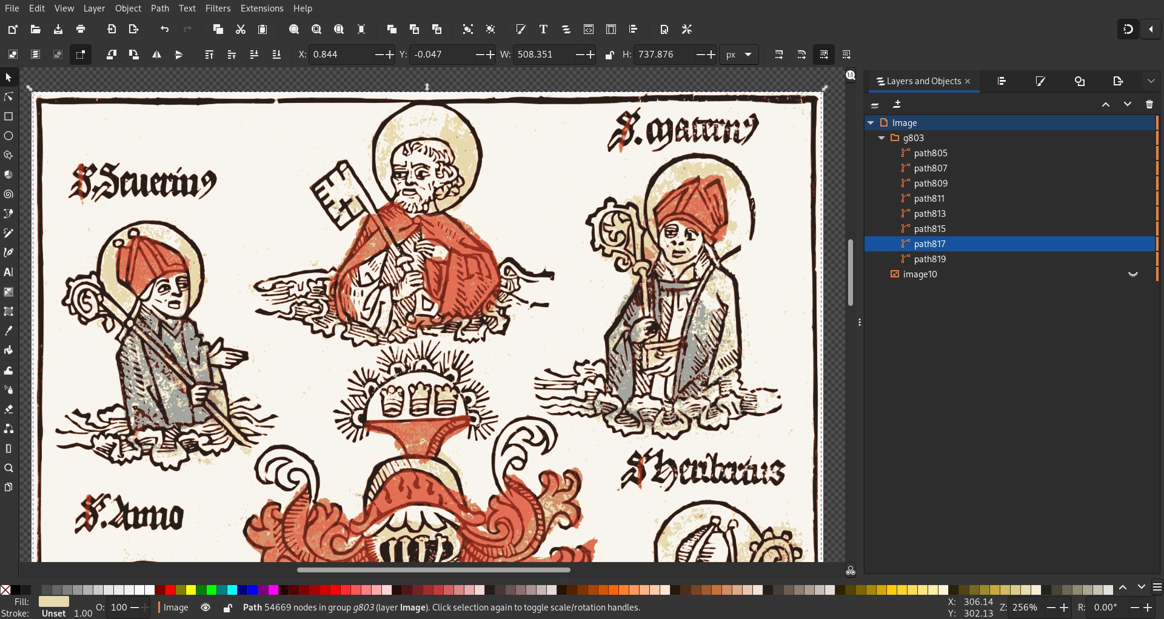Flip selected objects horizontally
Image resolution: width=1164 pixels, height=619 pixels.
tap(156, 55)
